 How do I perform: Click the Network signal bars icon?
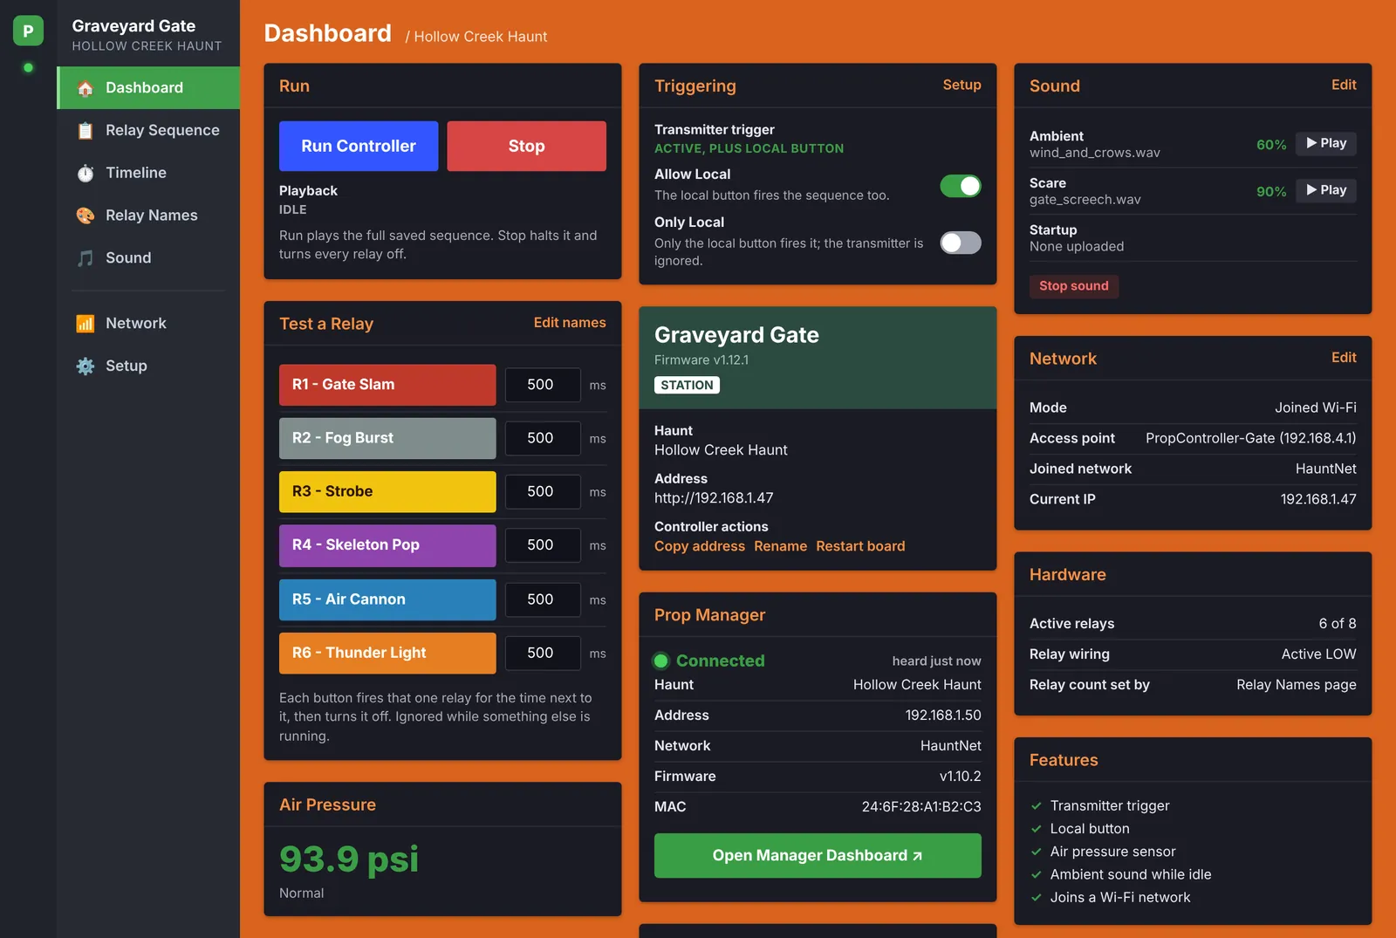coord(85,324)
